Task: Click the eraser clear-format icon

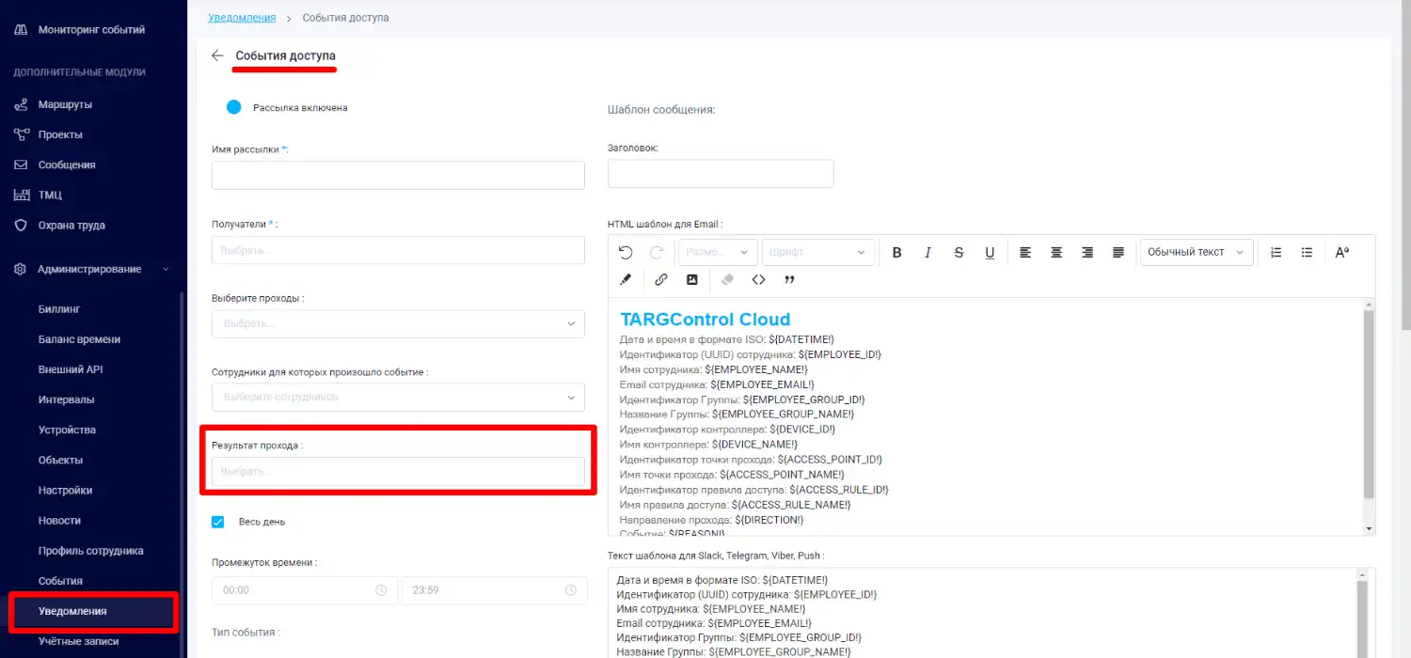Action: 728,279
